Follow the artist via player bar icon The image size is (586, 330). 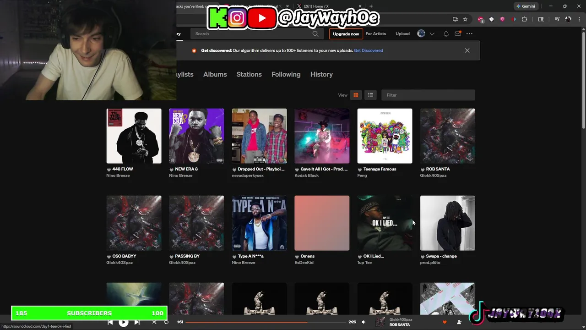coord(459,322)
